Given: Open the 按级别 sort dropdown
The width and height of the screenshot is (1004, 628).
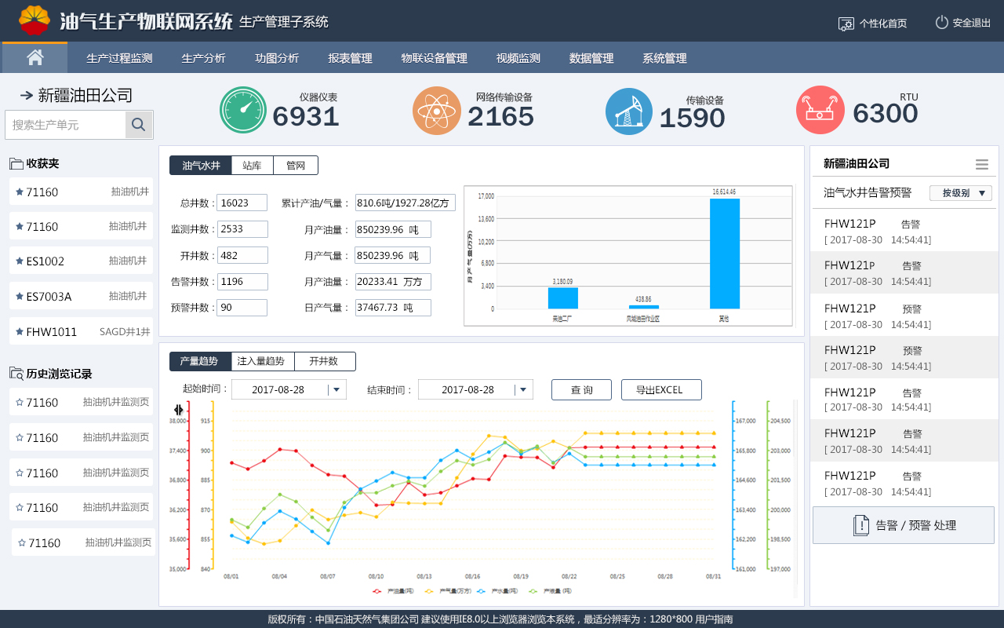Looking at the screenshot, I should tap(961, 193).
